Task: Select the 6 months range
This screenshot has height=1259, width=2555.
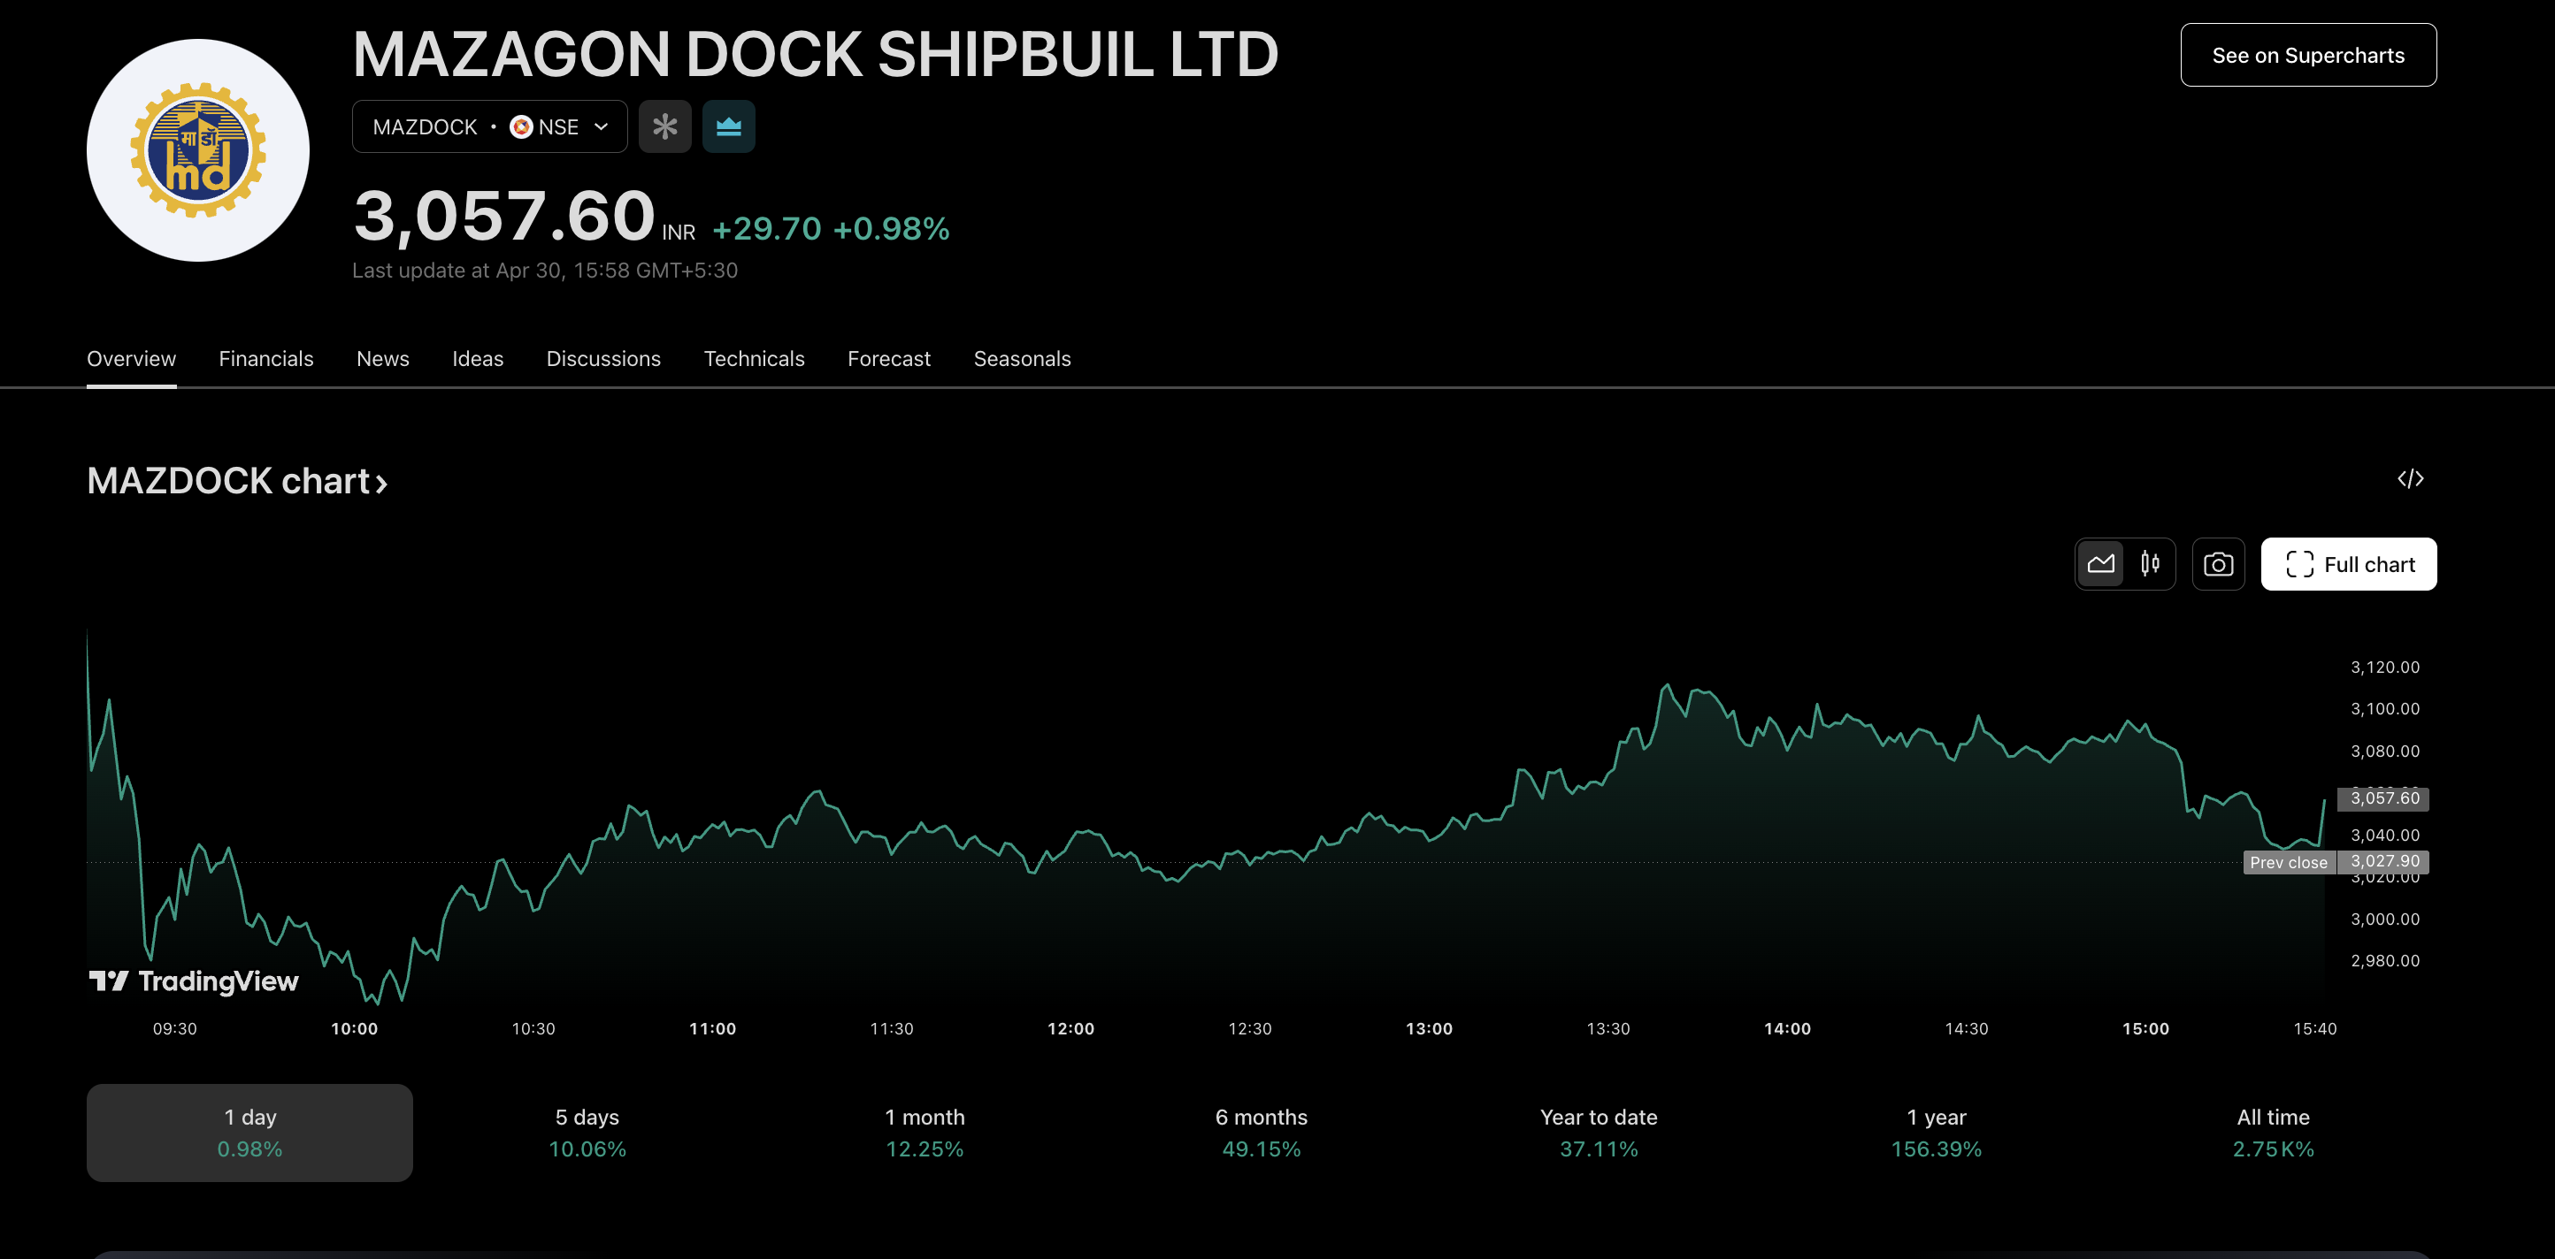Action: tap(1262, 1132)
